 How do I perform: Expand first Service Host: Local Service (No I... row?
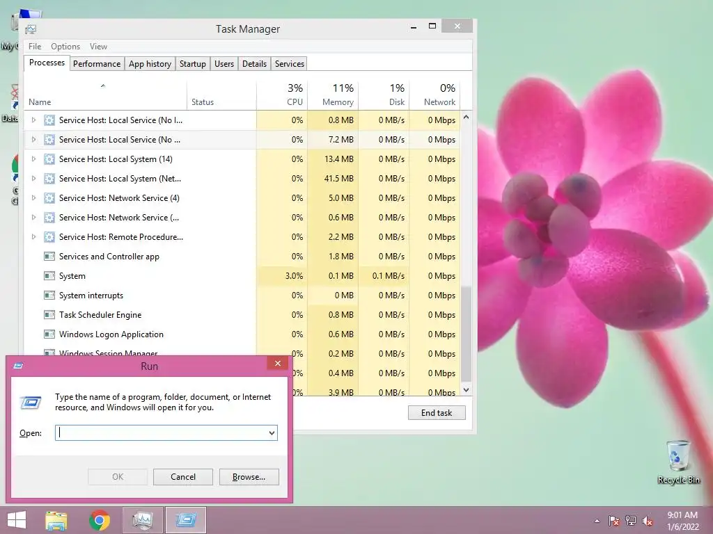tap(33, 120)
